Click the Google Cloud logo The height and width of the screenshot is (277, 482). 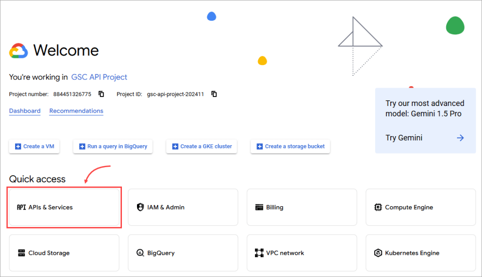pos(18,51)
